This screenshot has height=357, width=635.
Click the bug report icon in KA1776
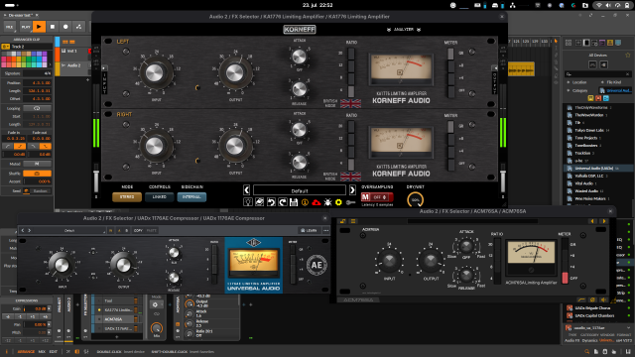click(x=327, y=202)
